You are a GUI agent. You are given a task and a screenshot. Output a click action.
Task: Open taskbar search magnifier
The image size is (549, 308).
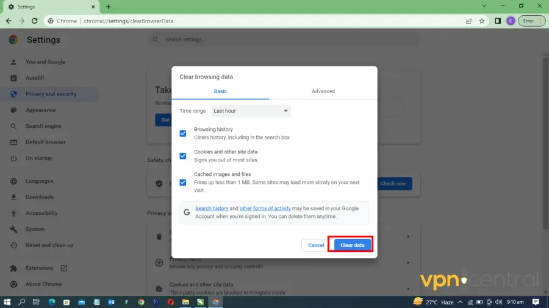[22, 302]
